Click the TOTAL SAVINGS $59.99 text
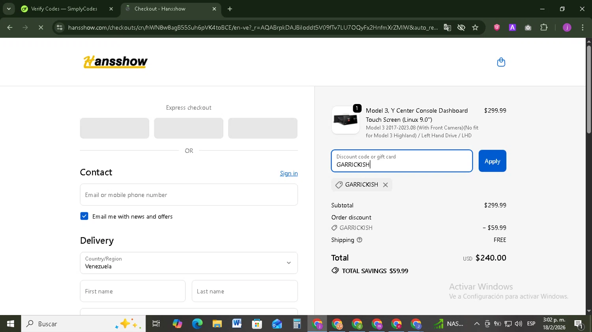 point(375,271)
